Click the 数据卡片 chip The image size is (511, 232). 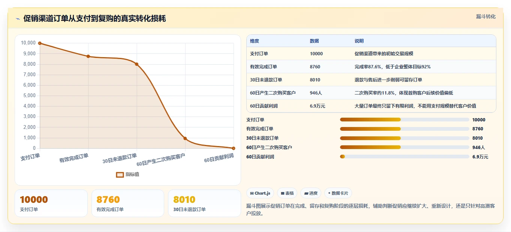click(338, 193)
